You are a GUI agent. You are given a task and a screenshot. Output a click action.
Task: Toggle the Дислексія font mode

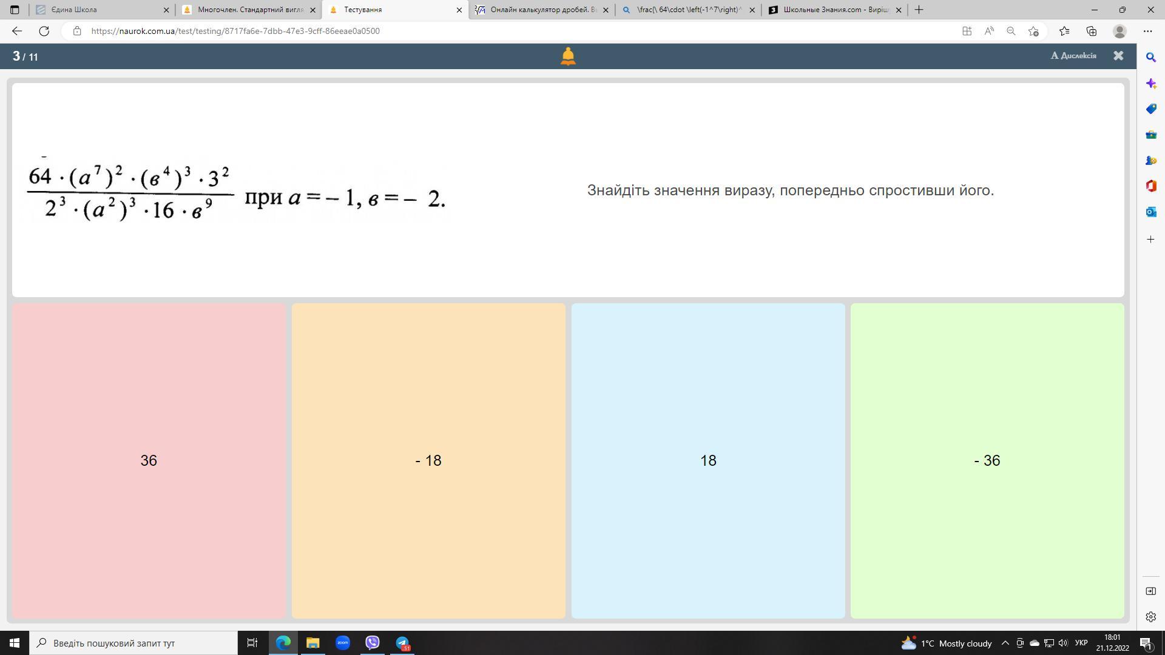tap(1073, 56)
